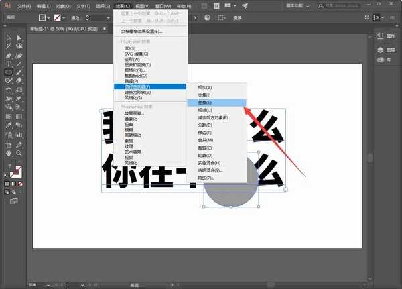
Task: Select the Slice tool
Action: point(19,145)
